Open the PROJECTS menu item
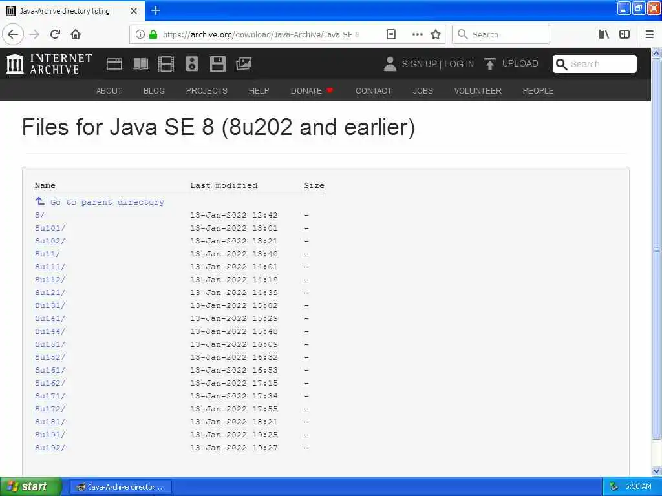Viewport: 662px width, 496px height. [207, 90]
